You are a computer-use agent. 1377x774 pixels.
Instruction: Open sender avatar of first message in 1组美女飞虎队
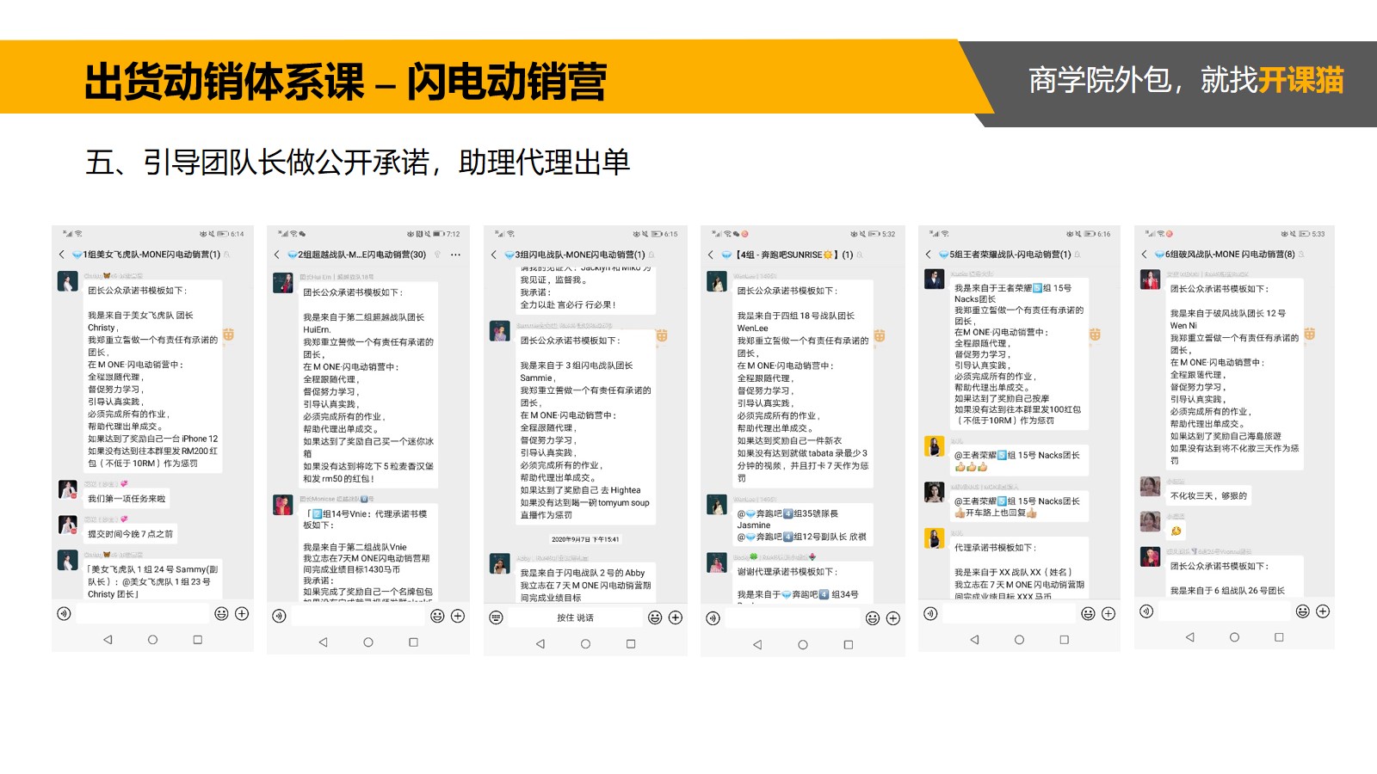[68, 281]
